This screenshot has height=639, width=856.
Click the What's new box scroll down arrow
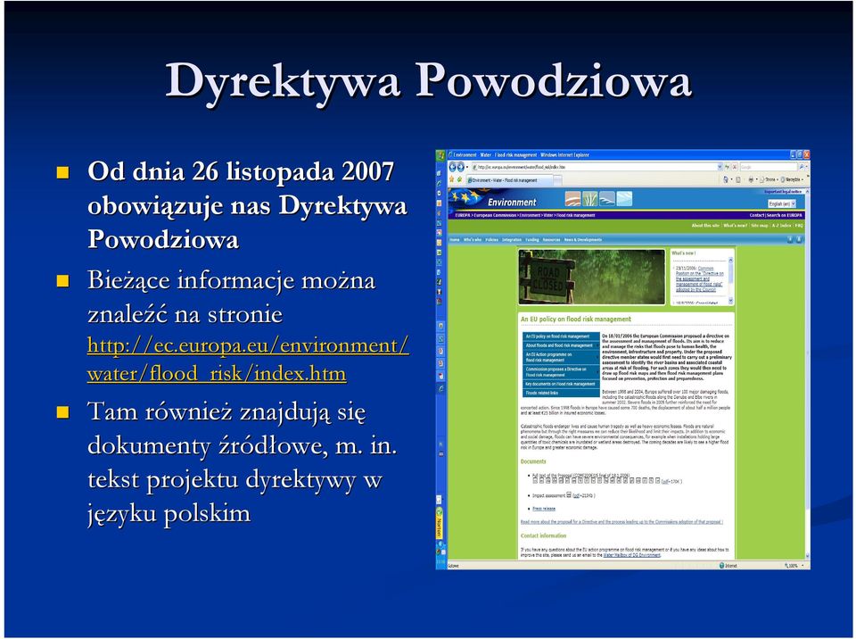click(x=730, y=301)
